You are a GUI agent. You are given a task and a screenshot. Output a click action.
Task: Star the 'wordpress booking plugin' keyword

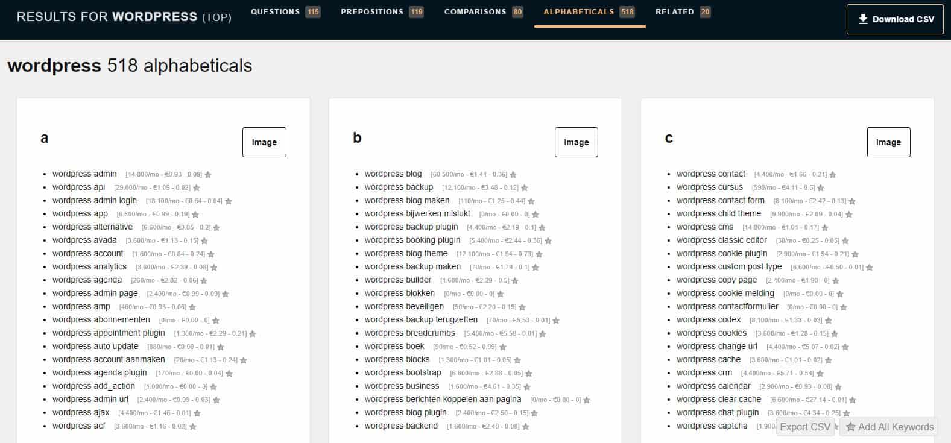pos(548,241)
